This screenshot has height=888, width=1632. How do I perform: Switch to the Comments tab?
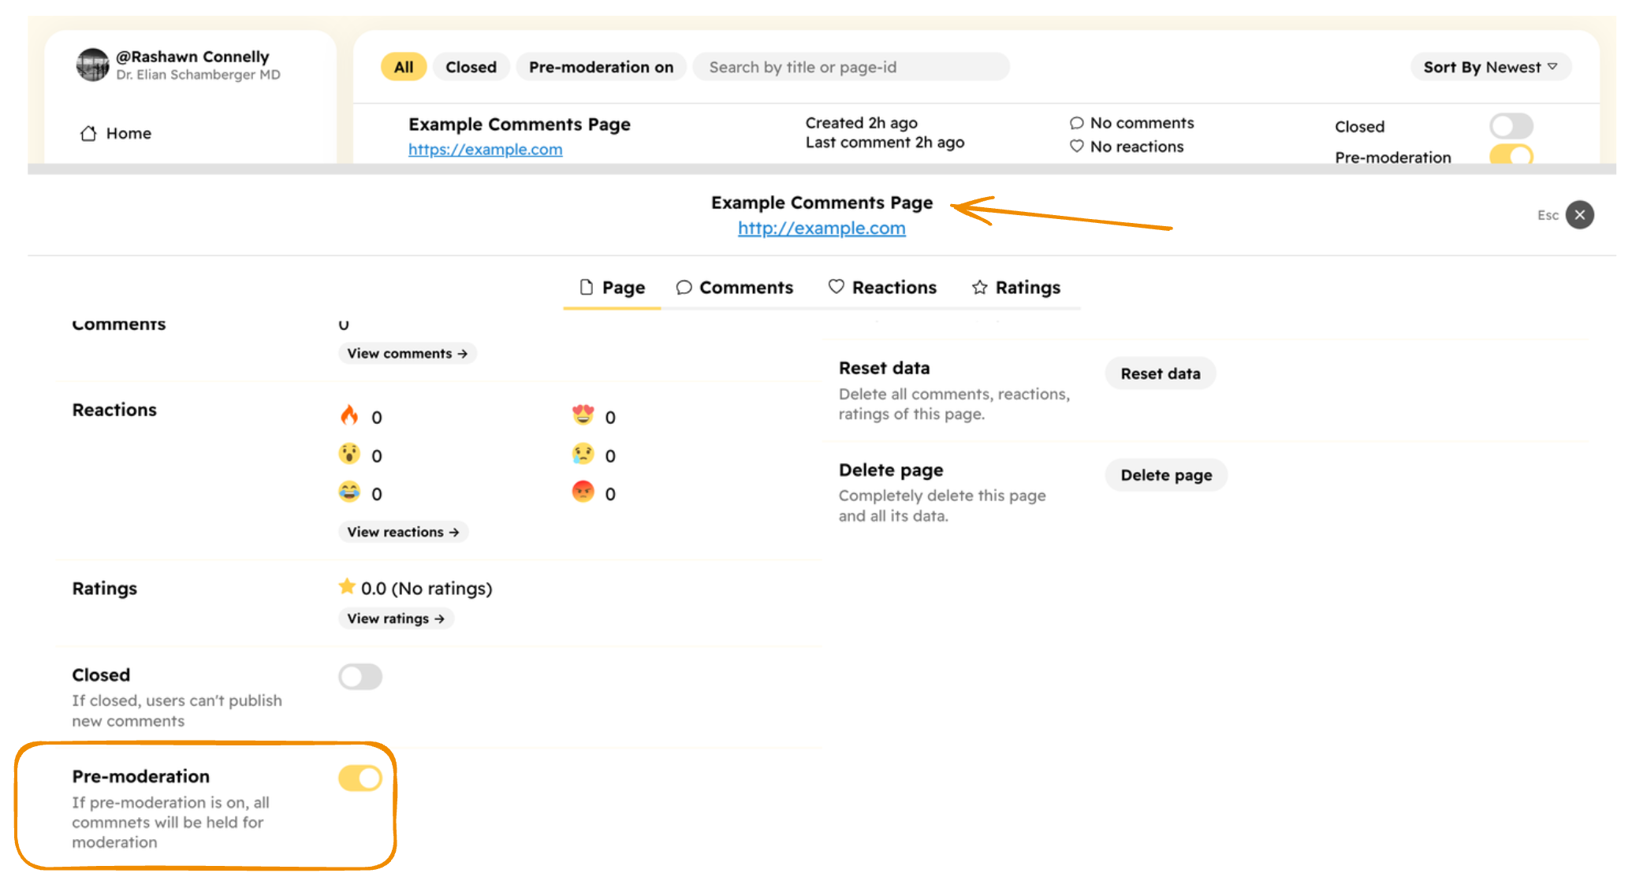[735, 288]
